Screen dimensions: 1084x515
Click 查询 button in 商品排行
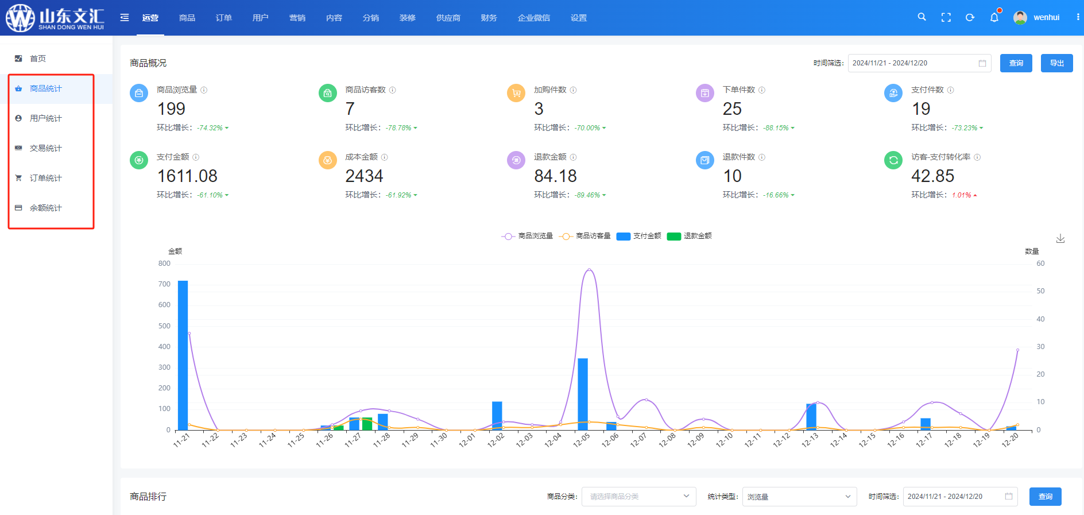(1046, 497)
